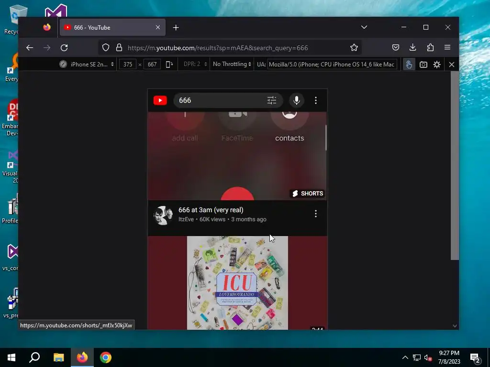Show hidden system tray icons
The height and width of the screenshot is (367, 490).
[405, 357]
